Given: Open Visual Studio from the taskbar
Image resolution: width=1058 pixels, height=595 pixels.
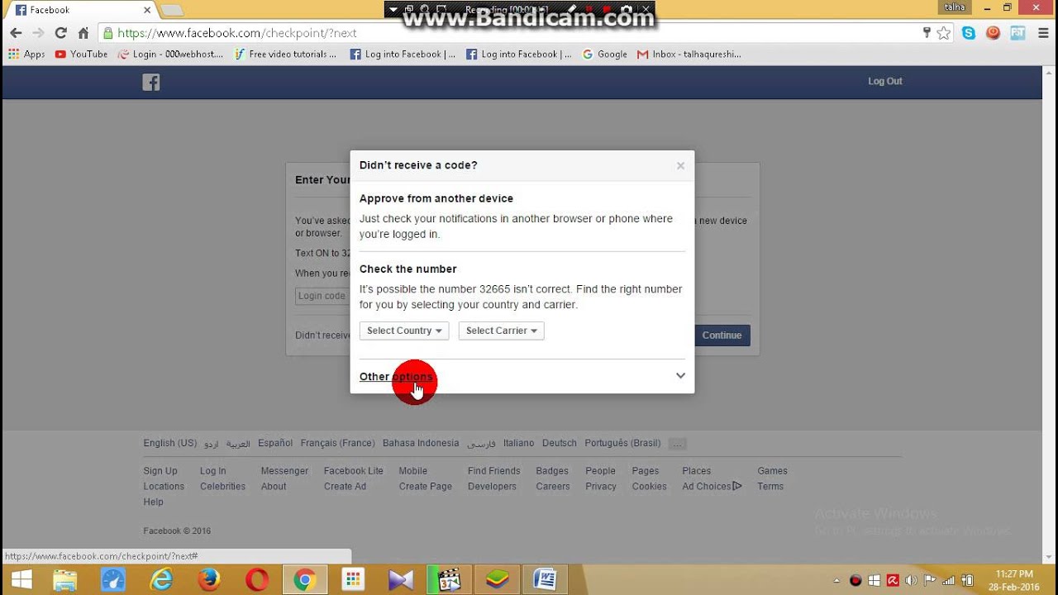Looking at the screenshot, I should click(x=401, y=580).
